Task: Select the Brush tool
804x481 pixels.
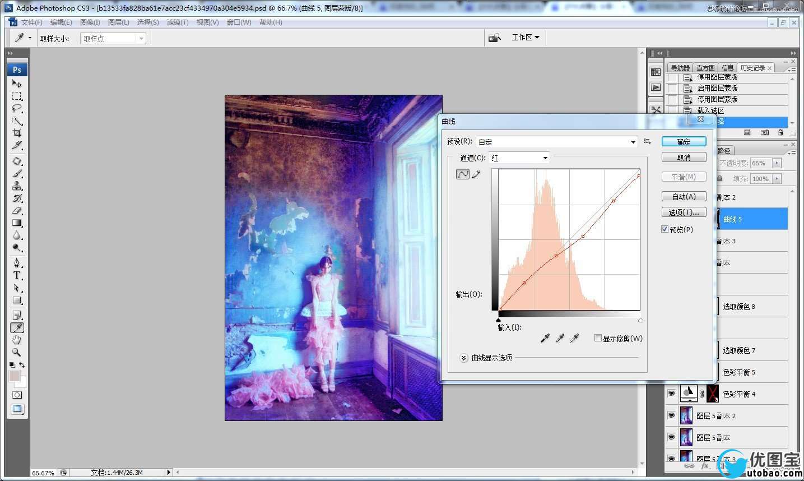Action: point(17,173)
